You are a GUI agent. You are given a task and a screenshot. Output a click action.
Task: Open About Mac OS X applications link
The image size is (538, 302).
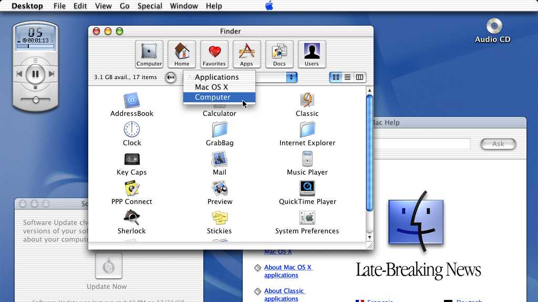pyautogui.click(x=288, y=271)
